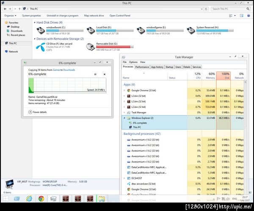This screenshot has height=211, width=254.
Task: Sort processes by the Memory column
Action: pos(209,76)
